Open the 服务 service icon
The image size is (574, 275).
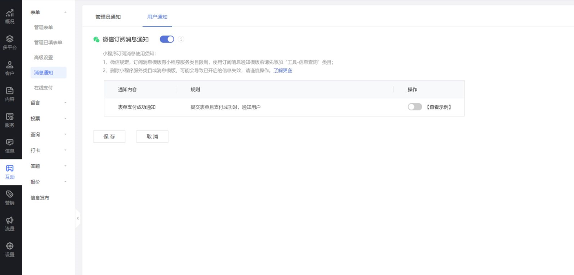pyautogui.click(x=10, y=117)
